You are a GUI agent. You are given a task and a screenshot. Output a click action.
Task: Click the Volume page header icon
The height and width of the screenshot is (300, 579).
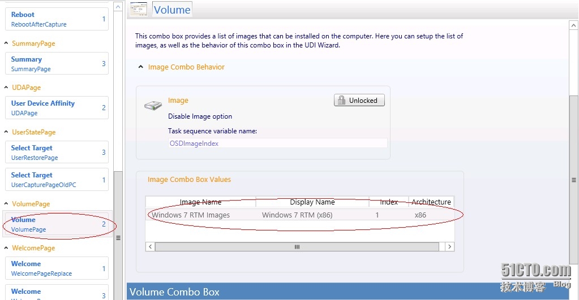point(139,9)
